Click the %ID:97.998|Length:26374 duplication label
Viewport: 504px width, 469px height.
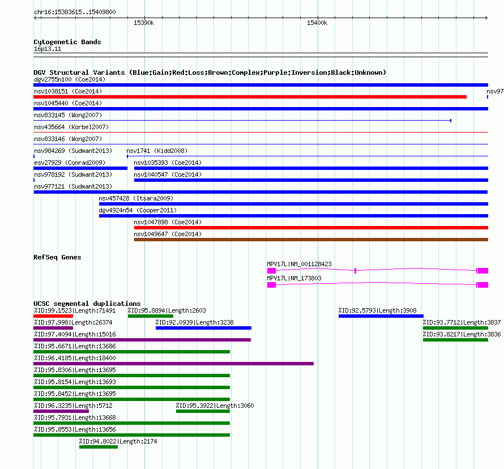[x=73, y=322]
